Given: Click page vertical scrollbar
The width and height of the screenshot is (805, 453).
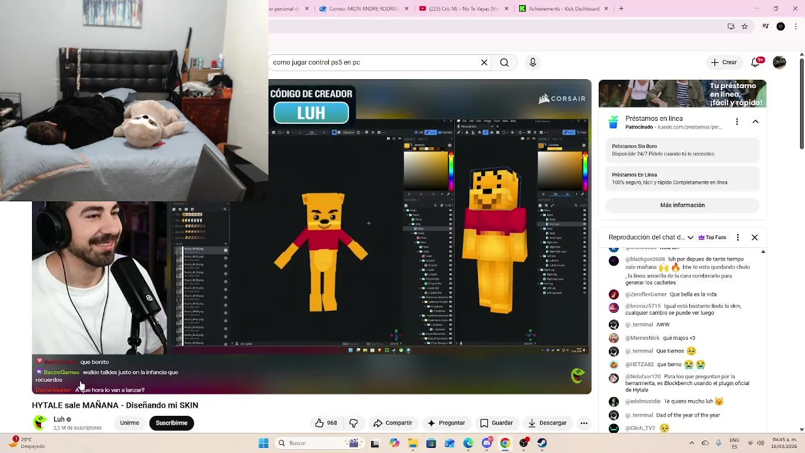Looking at the screenshot, I should click(x=802, y=101).
